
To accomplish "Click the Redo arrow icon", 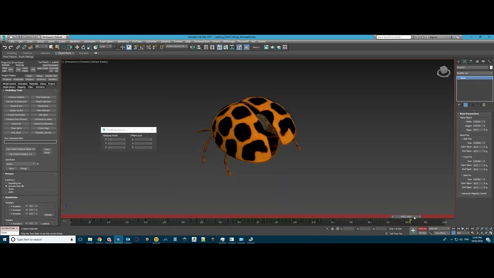I will click(x=11, y=47).
